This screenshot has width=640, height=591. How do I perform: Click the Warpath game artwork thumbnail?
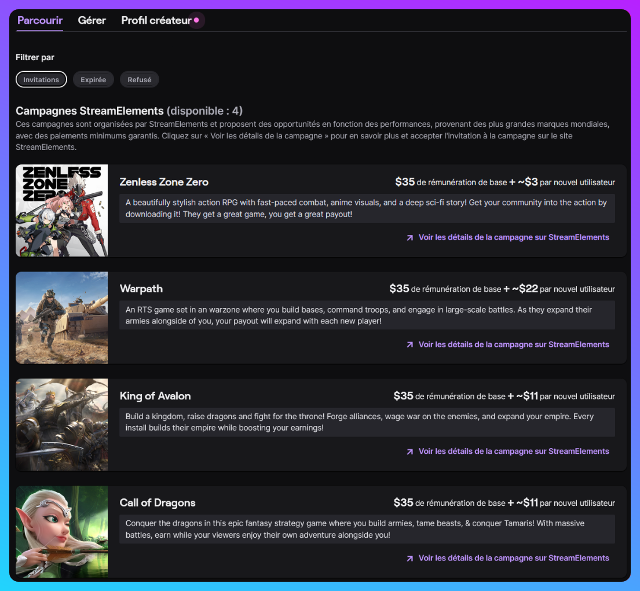pyautogui.click(x=61, y=317)
